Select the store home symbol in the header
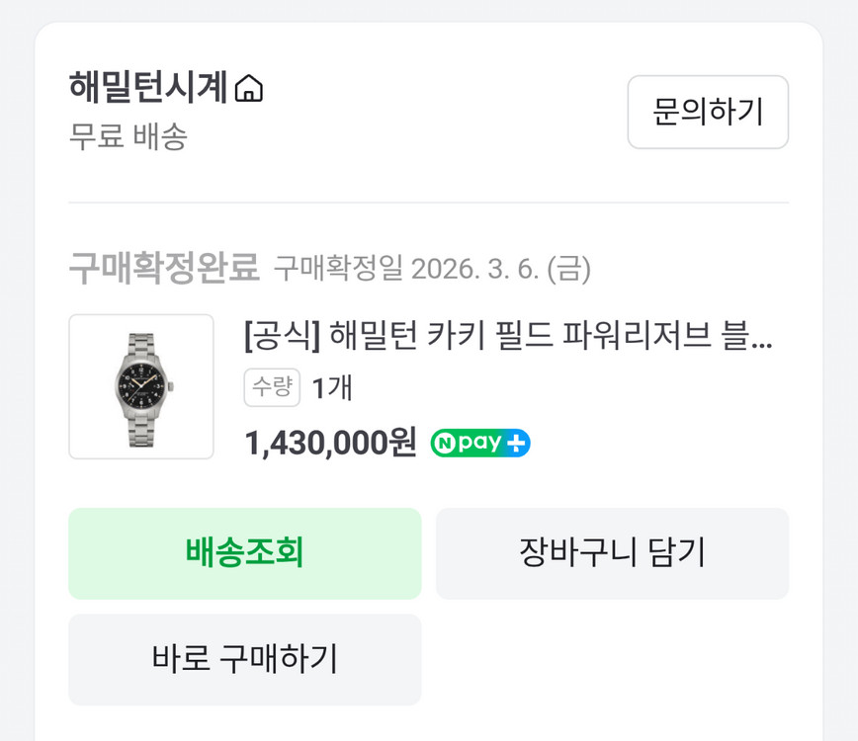The width and height of the screenshot is (858, 741). pos(251,88)
